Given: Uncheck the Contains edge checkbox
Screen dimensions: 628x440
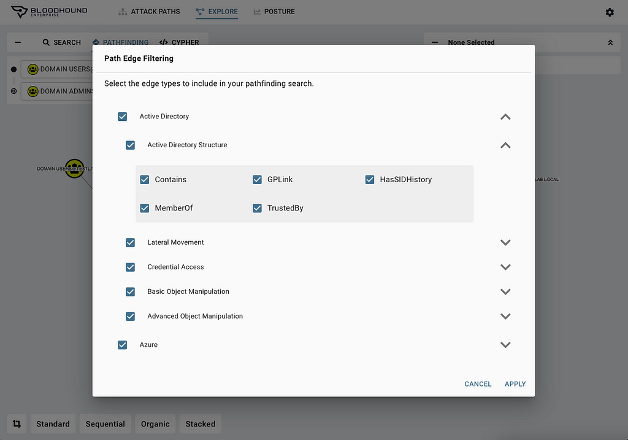Looking at the screenshot, I should [x=145, y=180].
